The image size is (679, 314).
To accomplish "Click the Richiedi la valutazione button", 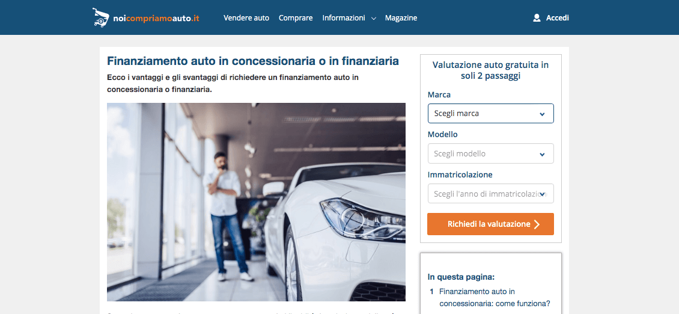I will [x=491, y=224].
